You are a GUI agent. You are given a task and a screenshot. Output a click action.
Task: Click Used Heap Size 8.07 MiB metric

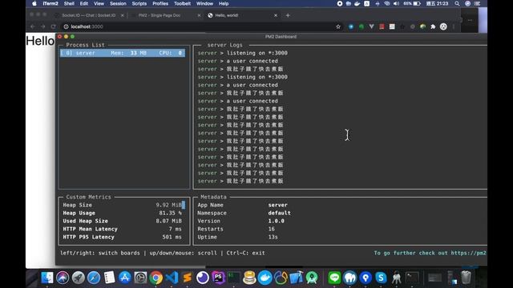tap(123, 221)
